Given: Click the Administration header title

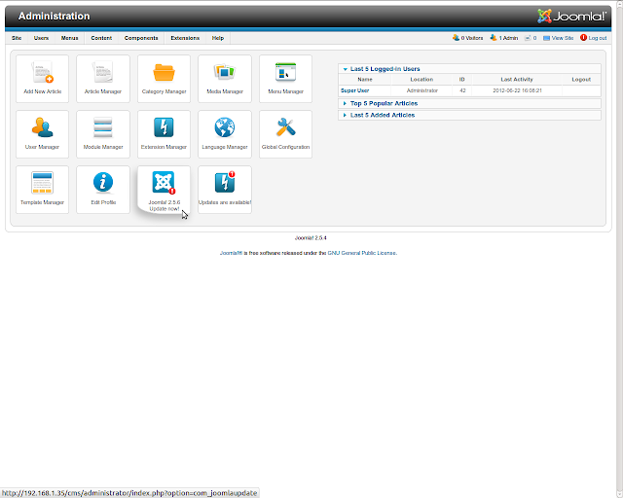Looking at the screenshot, I should click(x=55, y=17).
